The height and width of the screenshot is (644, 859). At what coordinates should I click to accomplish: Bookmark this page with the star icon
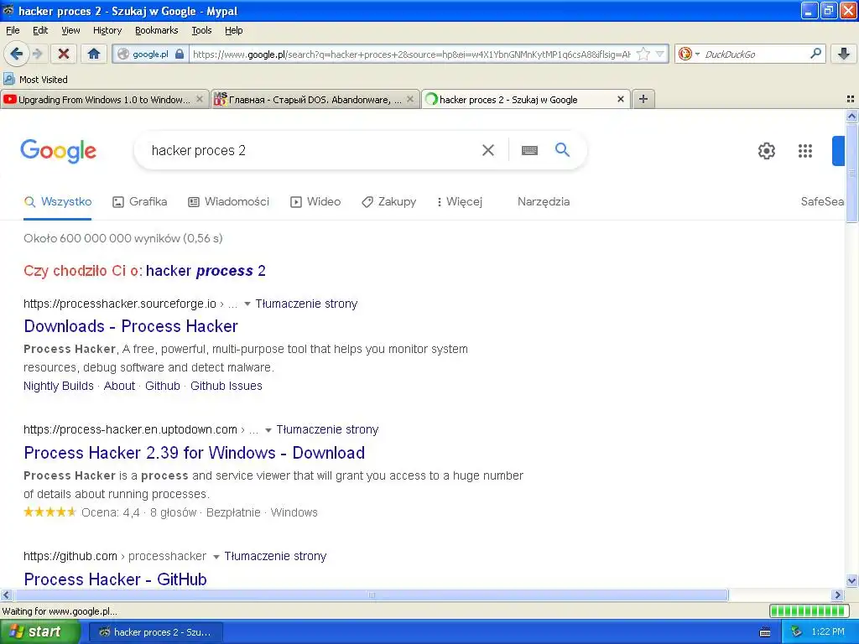(643, 54)
